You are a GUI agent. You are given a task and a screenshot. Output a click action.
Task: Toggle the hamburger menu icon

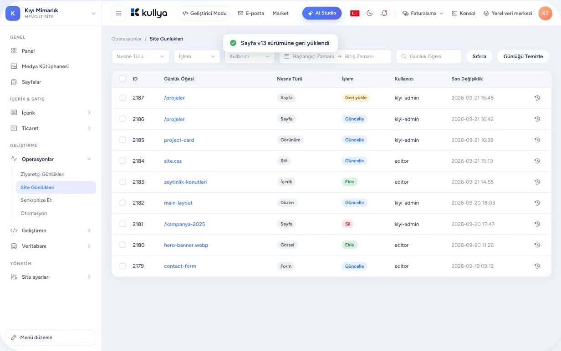(118, 13)
